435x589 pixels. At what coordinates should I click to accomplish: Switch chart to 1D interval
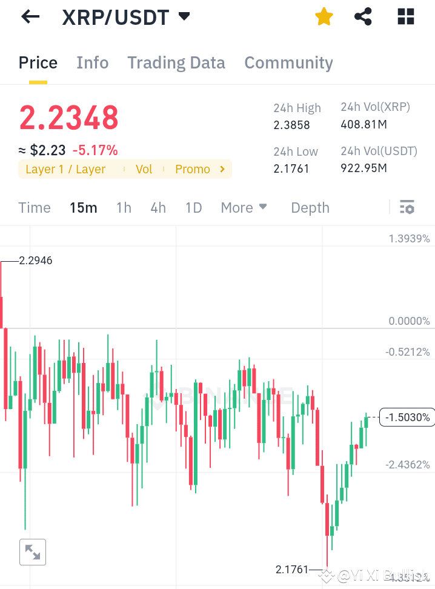coord(193,207)
